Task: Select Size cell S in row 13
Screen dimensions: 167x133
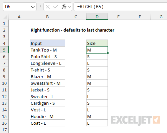Action: [97, 103]
